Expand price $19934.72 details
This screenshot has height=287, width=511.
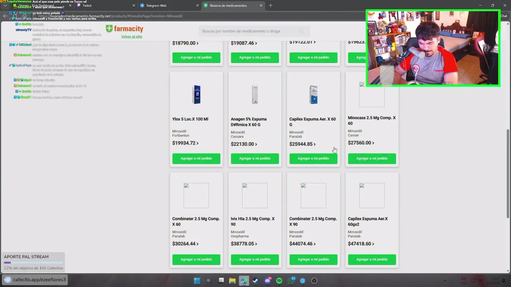pyautogui.click(x=185, y=143)
